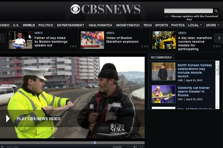Click the celebrity cat trainer thumbnail

point(163,94)
